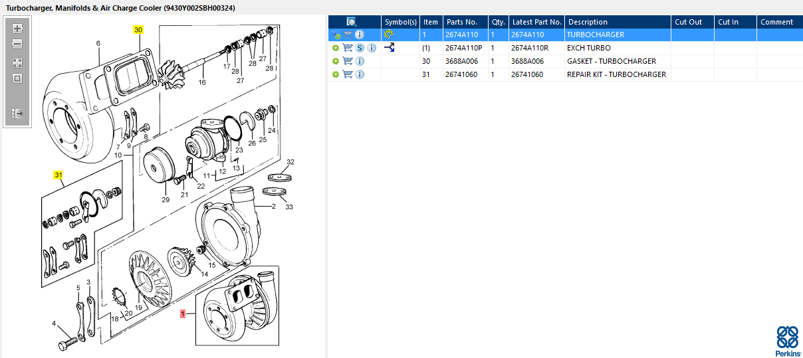Click the Perkins logo
Screen dimensions: 803x358
[x=788, y=341]
